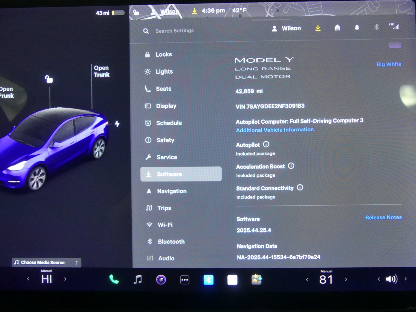Launch the dashcam camera app

(161, 280)
